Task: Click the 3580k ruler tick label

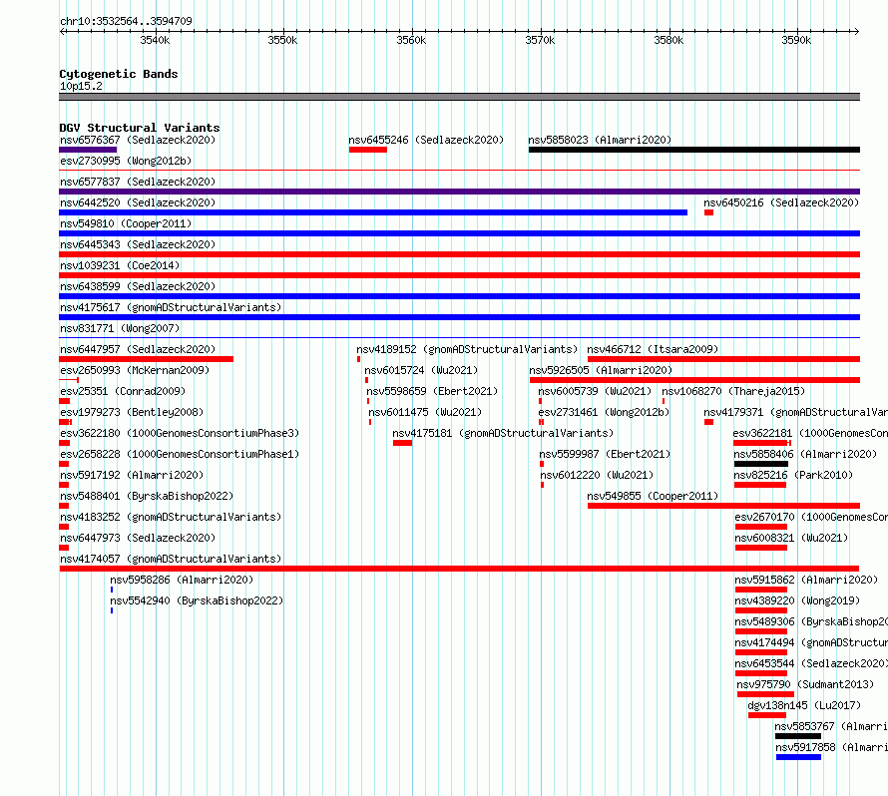Action: point(668,40)
